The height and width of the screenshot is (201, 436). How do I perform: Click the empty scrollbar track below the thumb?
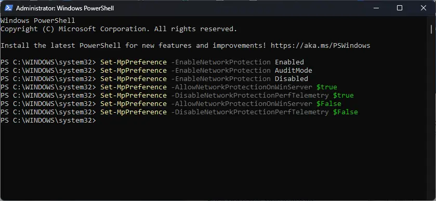click(431, 111)
